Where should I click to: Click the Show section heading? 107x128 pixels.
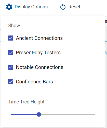[14, 25]
